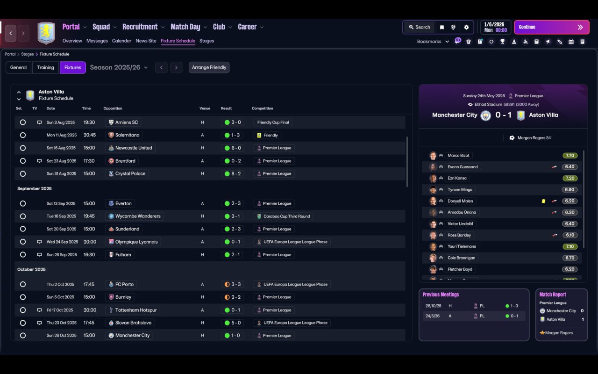The height and width of the screenshot is (374, 598).
Task: Select the Sunderland fixture radio button
Action: pyautogui.click(x=23, y=229)
